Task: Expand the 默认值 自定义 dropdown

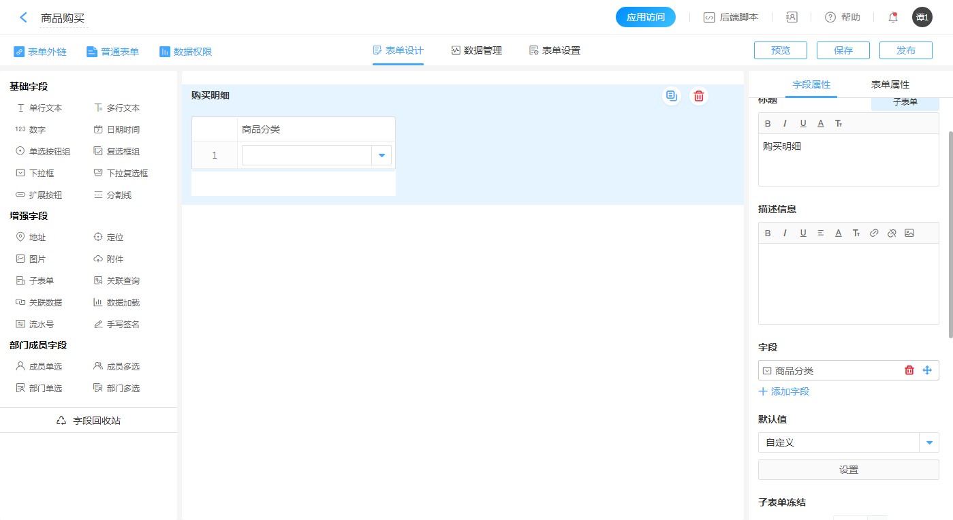Action: [929, 442]
